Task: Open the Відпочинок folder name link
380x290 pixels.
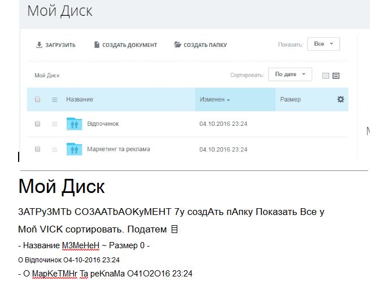Action: [x=103, y=124]
